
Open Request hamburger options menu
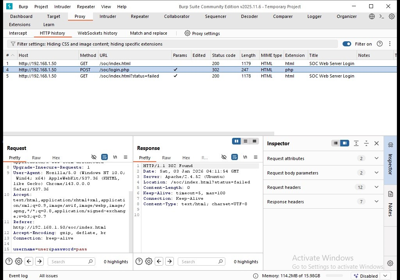click(125, 157)
